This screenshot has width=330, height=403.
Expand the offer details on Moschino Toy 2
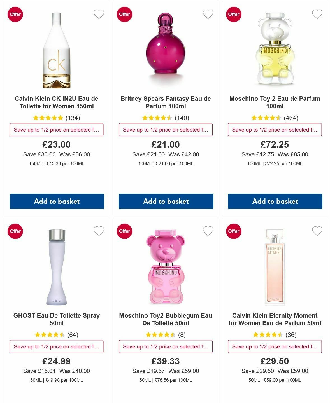(275, 130)
